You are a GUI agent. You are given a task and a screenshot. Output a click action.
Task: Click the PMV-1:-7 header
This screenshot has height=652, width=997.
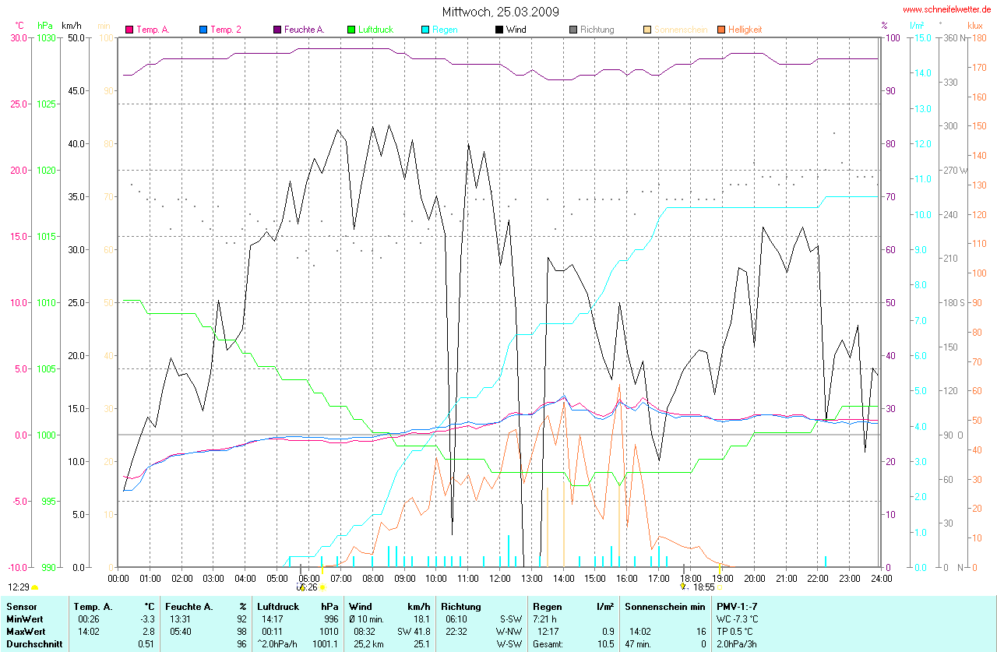click(736, 606)
